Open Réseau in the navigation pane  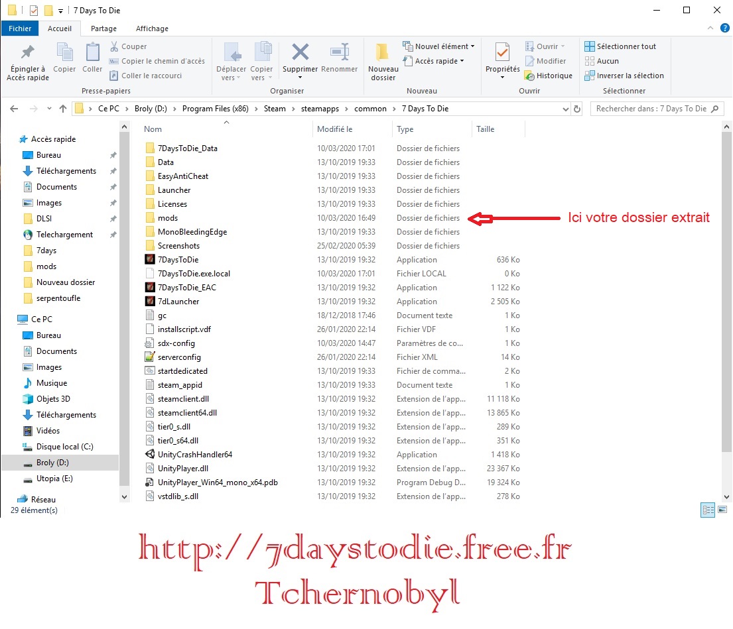43,500
